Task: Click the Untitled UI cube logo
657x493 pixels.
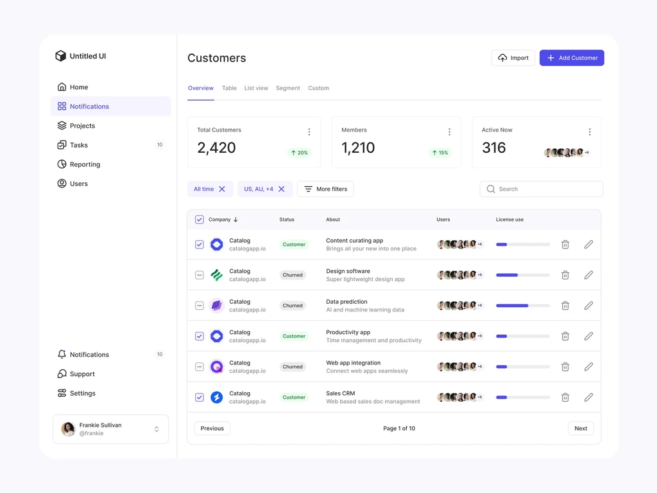Action: tap(61, 56)
